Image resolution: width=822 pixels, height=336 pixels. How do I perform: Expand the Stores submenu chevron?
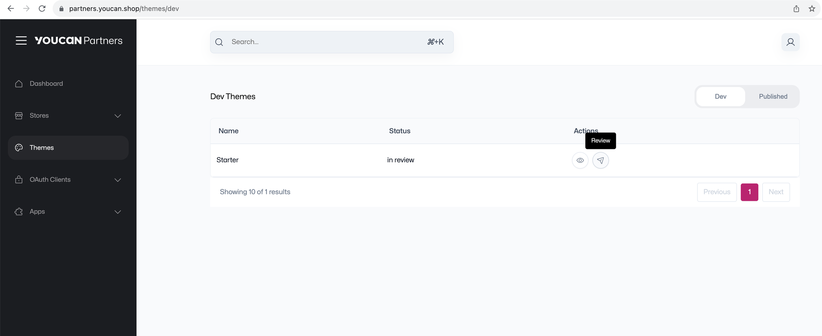tap(118, 116)
